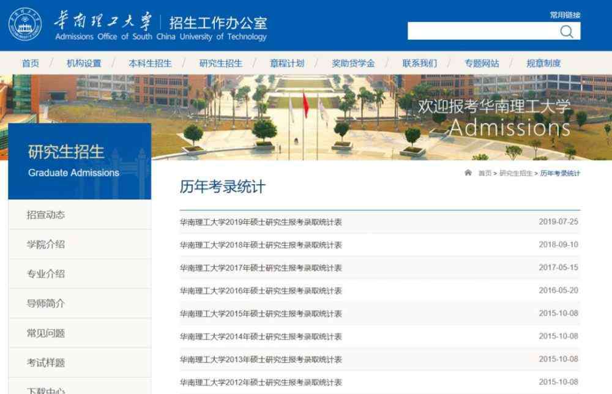Screen dimensions: 612x394
Task: Select 招宣动态 in the sidebar
Action: point(80,215)
